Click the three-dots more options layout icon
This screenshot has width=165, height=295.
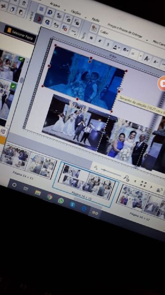(x=74, y=32)
